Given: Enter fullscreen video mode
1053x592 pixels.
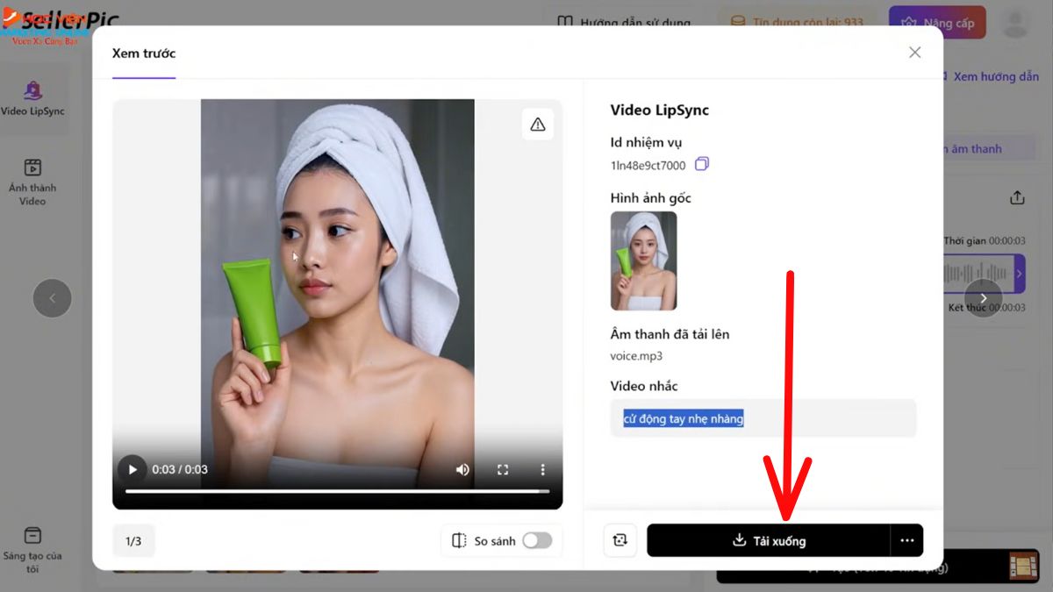Looking at the screenshot, I should click(503, 469).
